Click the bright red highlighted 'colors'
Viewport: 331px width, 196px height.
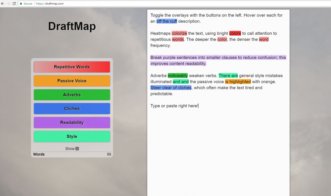pos(235,33)
